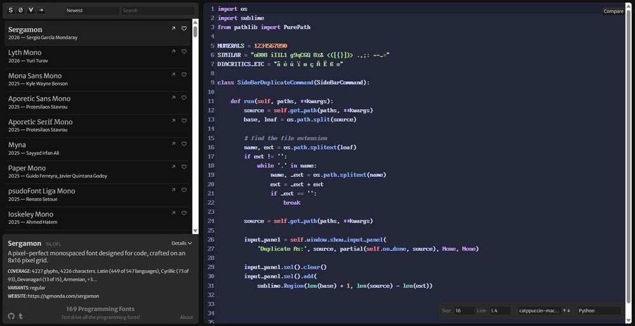Toggle the S style filter
This screenshot has width=635, height=326.
(x=11, y=11)
